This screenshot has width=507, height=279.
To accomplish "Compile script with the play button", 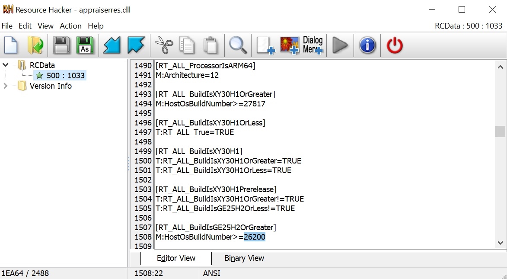I will tap(340, 45).
